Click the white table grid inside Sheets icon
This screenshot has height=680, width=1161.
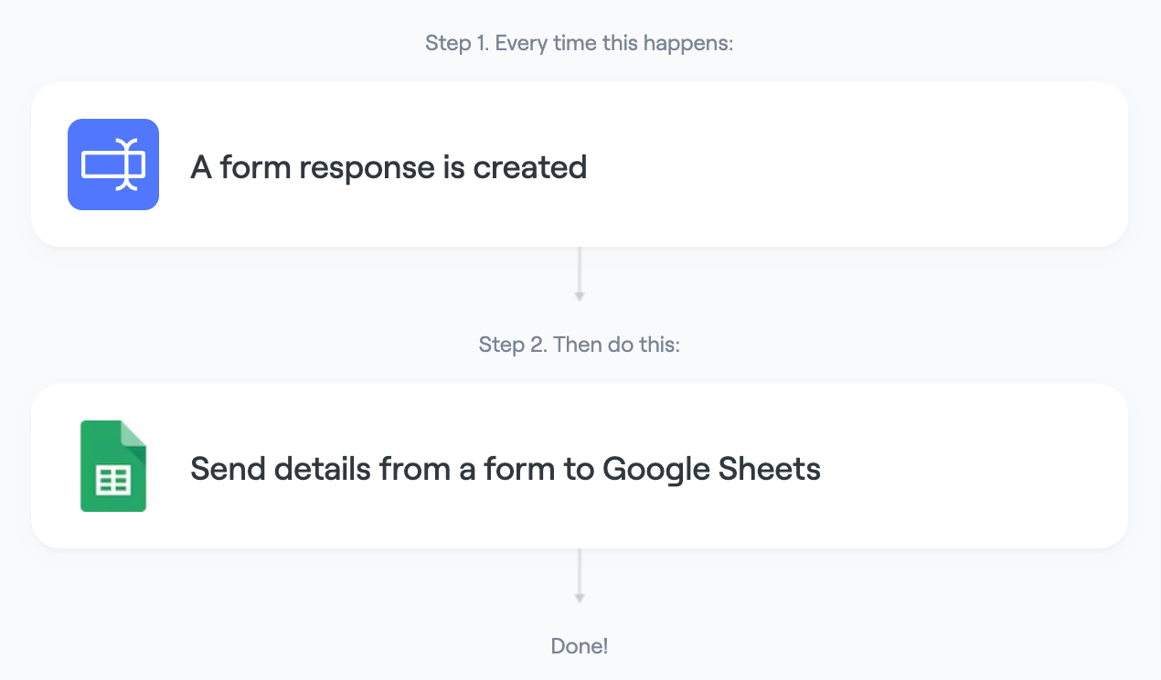(113, 480)
